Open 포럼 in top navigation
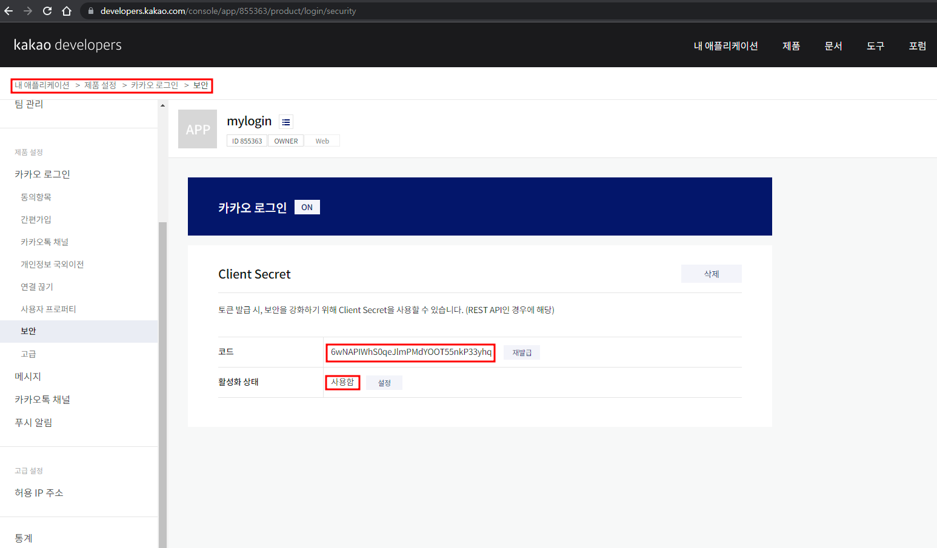The height and width of the screenshot is (548, 937). (x=917, y=46)
